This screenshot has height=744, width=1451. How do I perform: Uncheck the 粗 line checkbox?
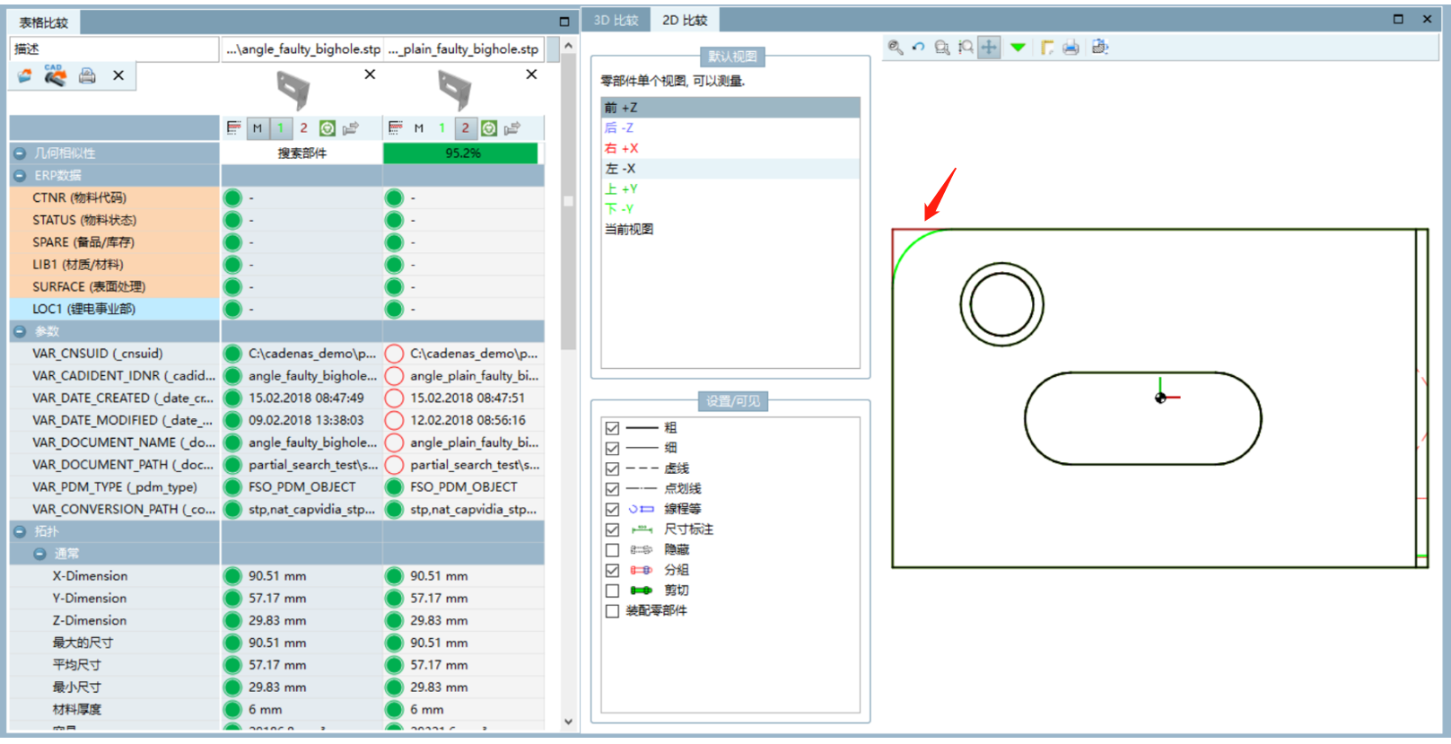pyautogui.click(x=612, y=428)
